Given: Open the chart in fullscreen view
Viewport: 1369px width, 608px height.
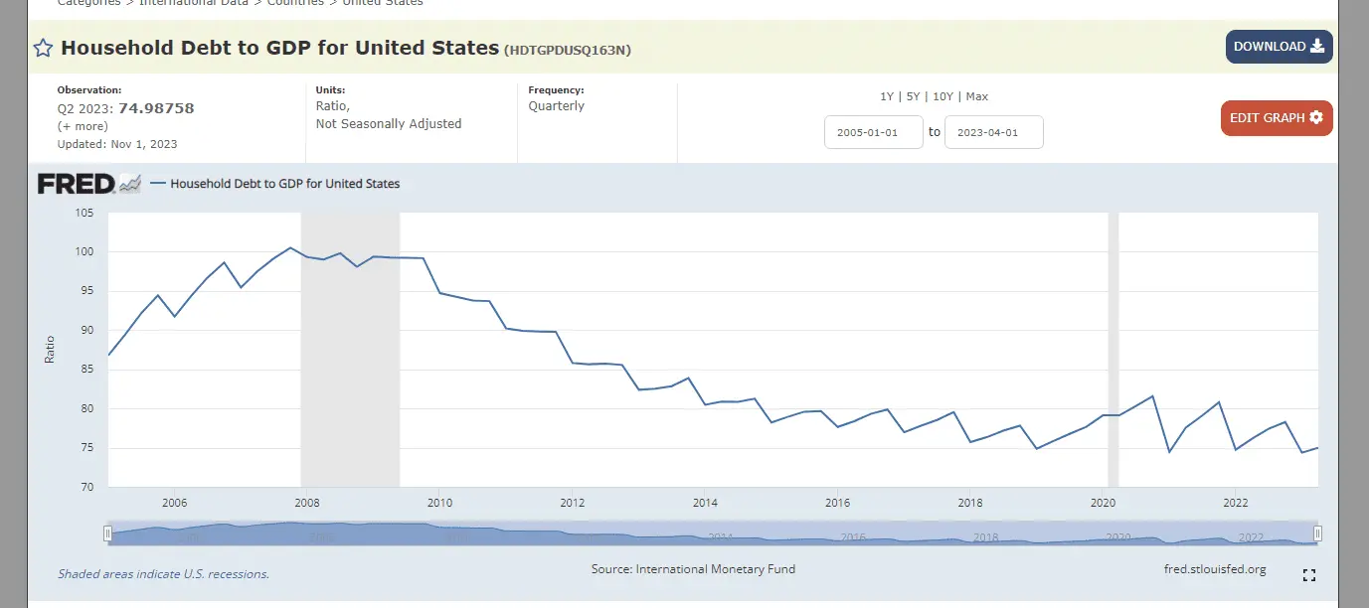Looking at the screenshot, I should 1309,575.
